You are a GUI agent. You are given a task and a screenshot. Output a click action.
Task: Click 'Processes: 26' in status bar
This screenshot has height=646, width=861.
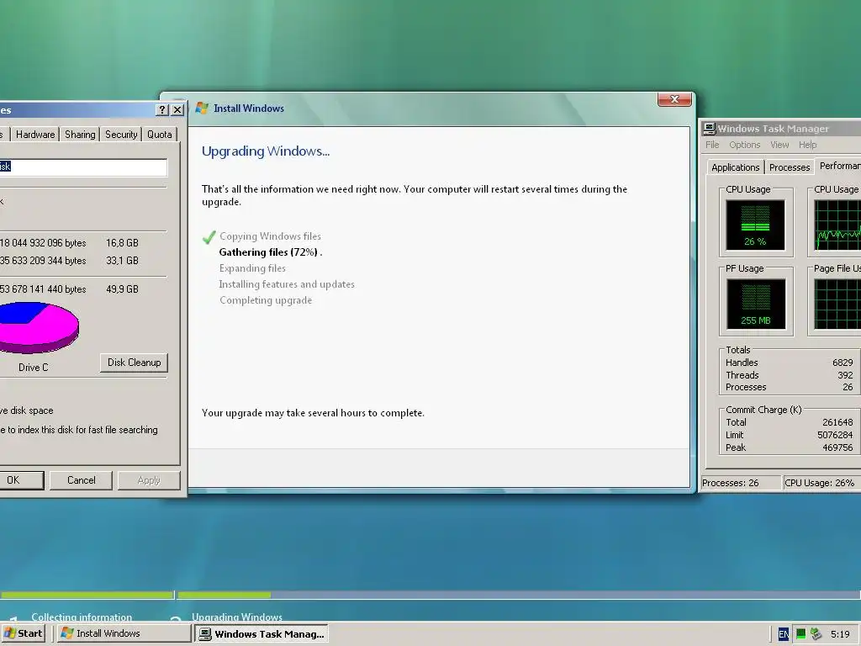[x=731, y=483]
